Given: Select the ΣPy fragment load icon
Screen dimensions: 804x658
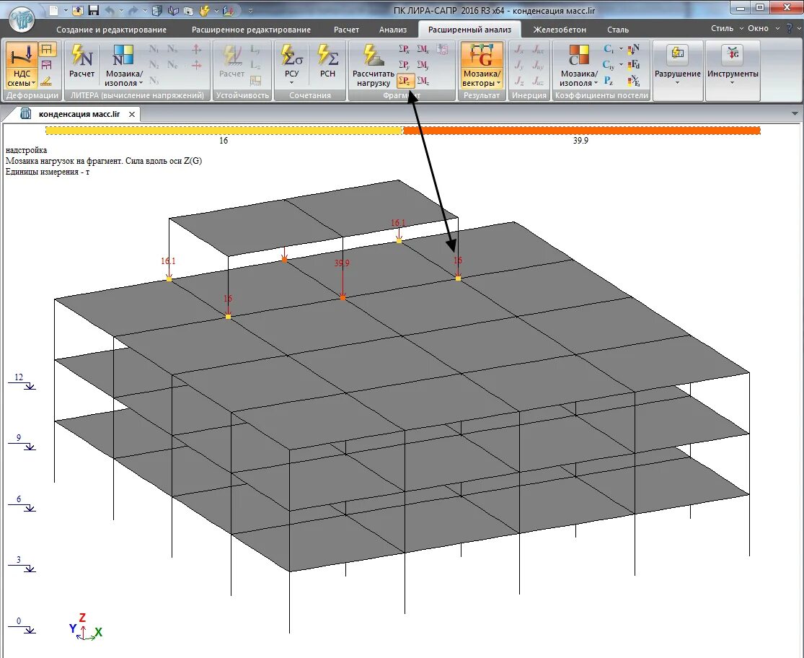Looking at the screenshot, I should coord(405,65).
